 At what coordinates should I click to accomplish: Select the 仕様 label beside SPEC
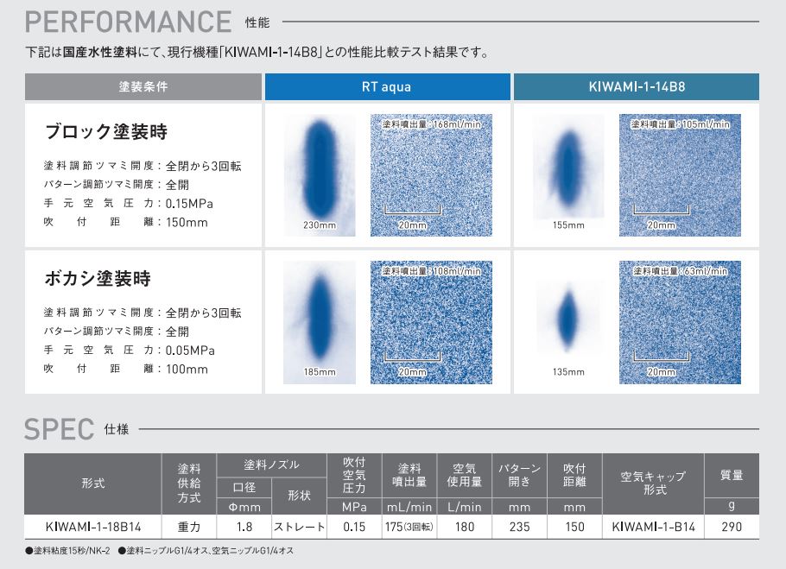pos(117,429)
